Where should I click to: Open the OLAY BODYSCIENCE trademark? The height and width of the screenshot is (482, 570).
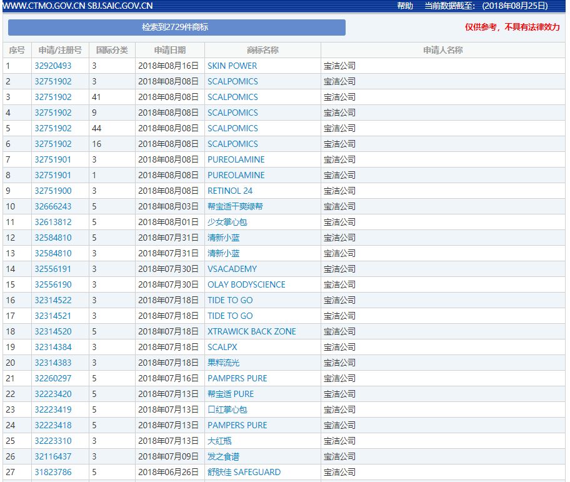click(x=246, y=284)
